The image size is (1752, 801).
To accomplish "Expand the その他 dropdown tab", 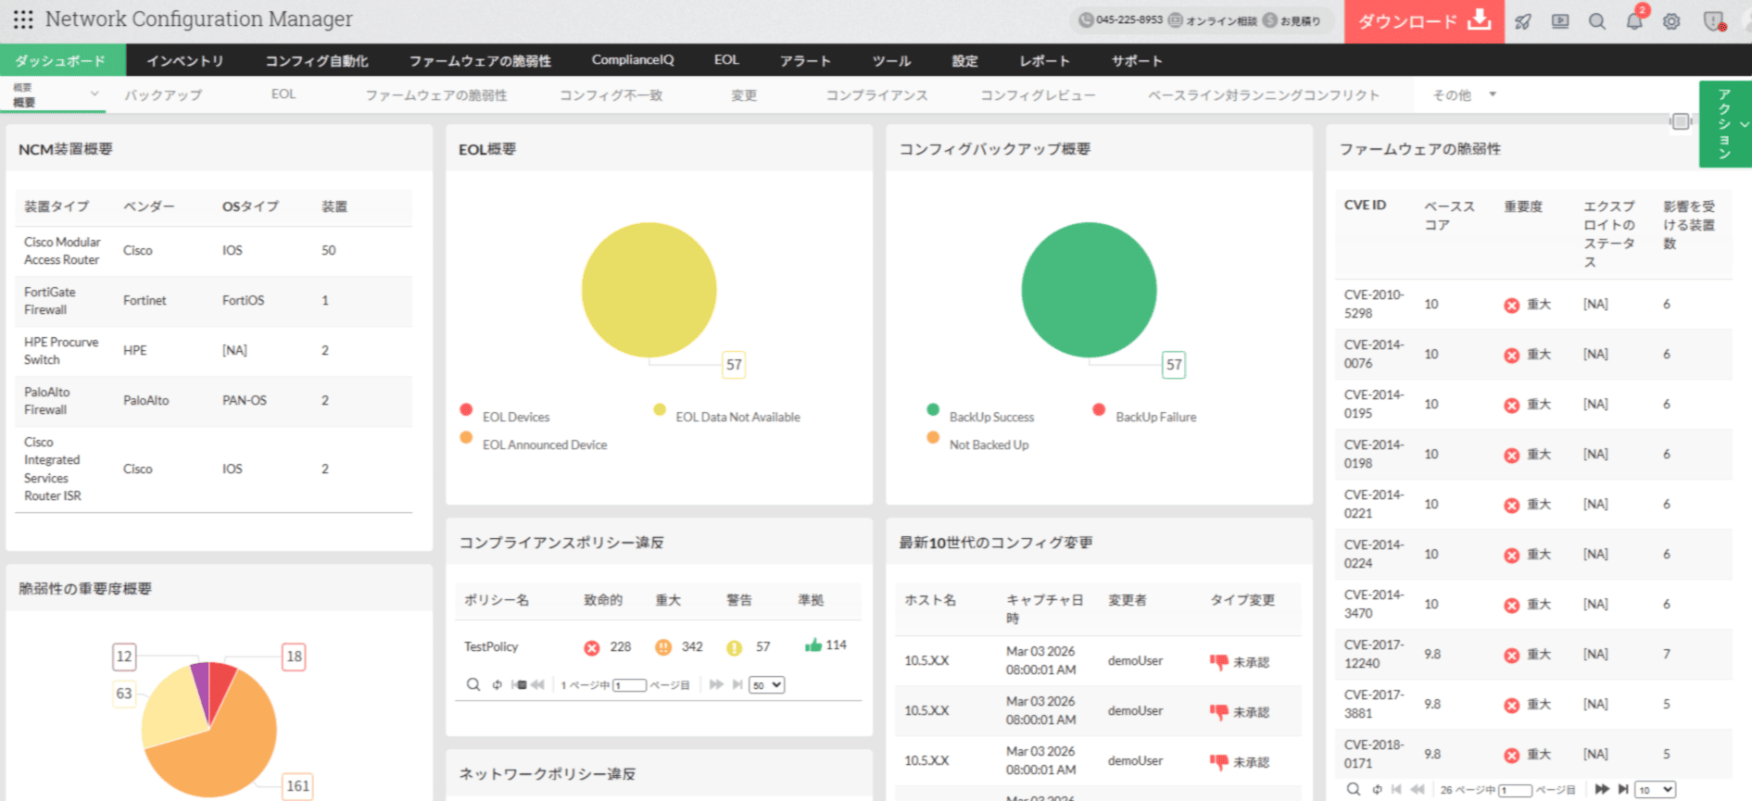I will [x=1464, y=95].
